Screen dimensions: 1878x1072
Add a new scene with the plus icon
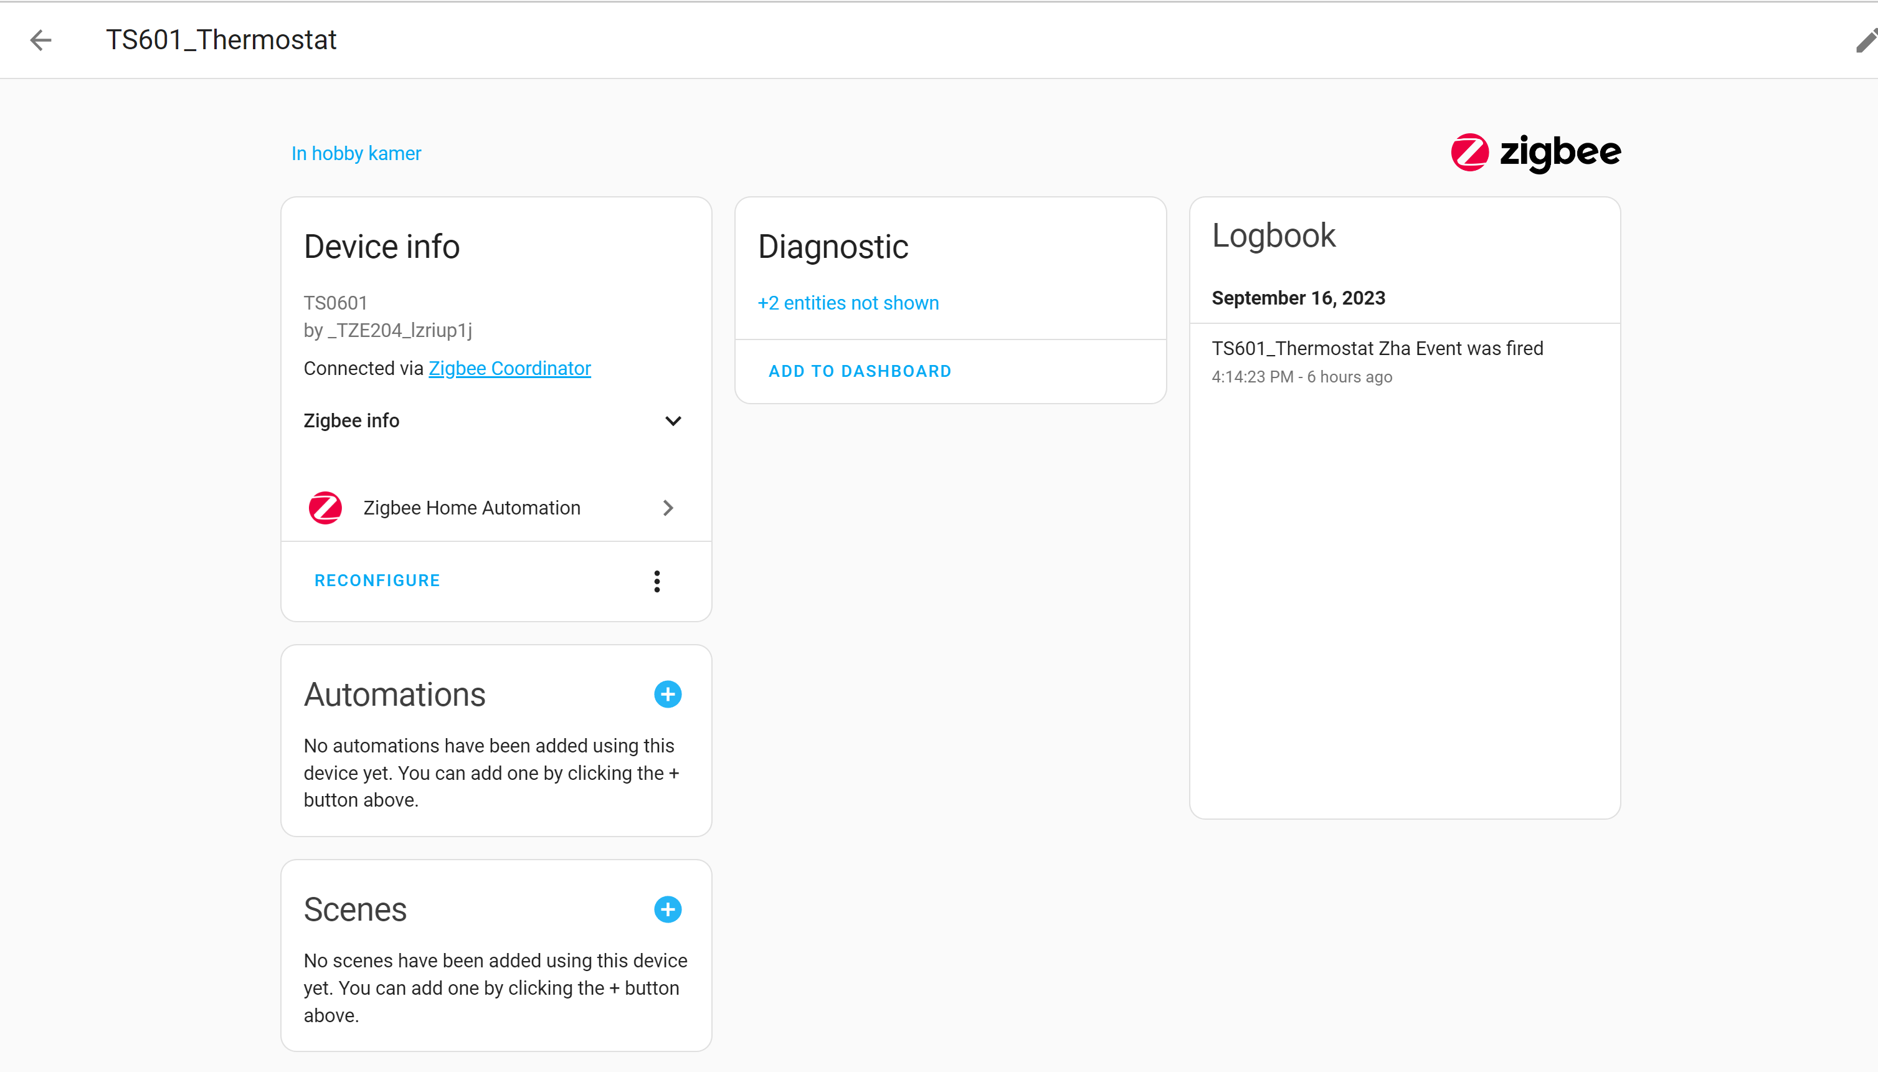667,909
